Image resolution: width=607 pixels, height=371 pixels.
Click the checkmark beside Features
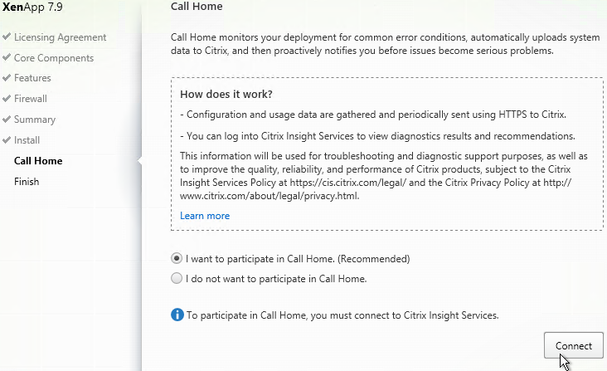click(x=6, y=77)
